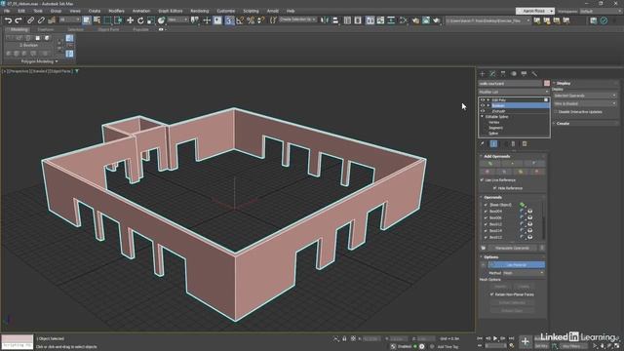Open the Method dropdown in Options
Image resolution: width=624 pixels, height=351 pixels.
(524, 273)
